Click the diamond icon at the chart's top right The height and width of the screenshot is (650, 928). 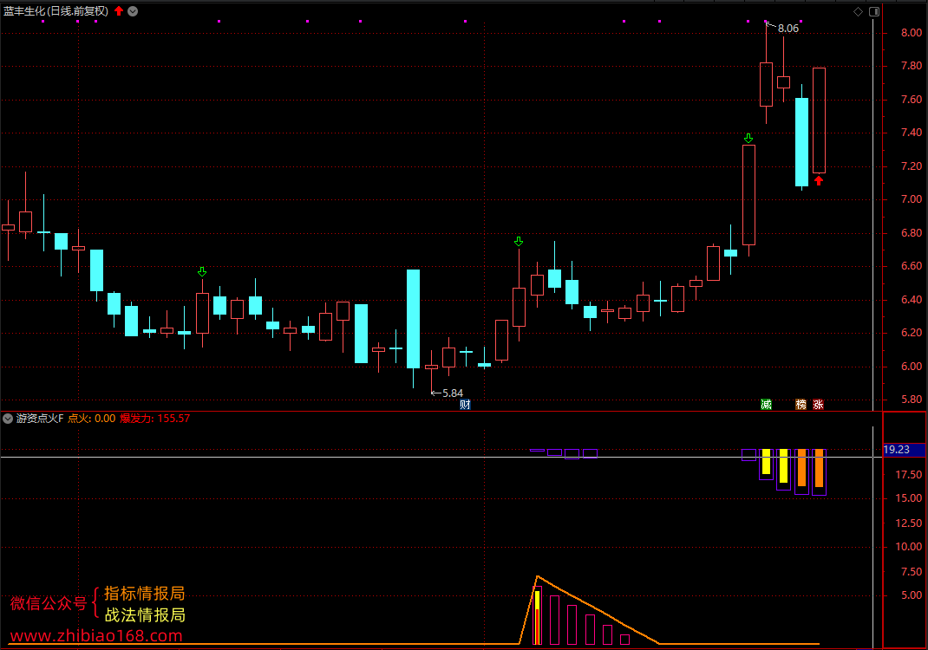pyautogui.click(x=858, y=12)
